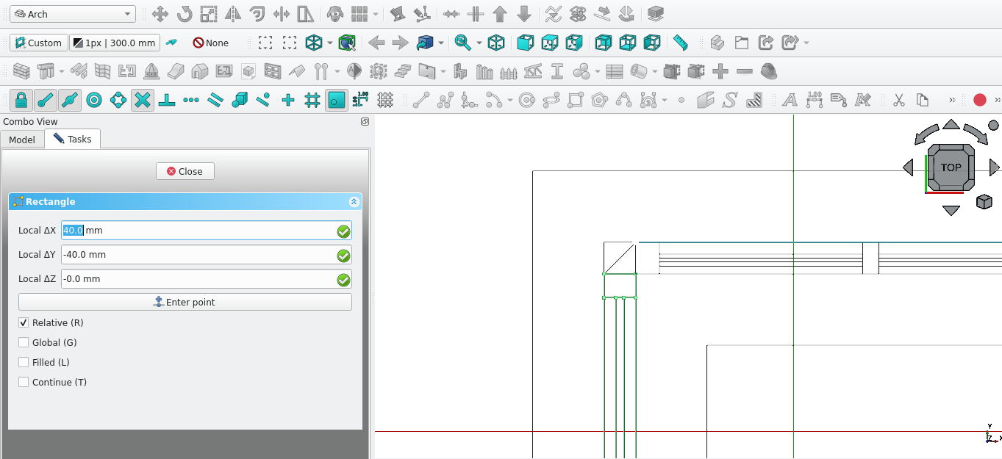Viewport: 1002px width, 459px height.
Task: Switch to the Model tab
Action: tap(22, 140)
